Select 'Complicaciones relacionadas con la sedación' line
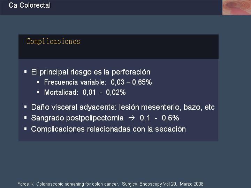 [108, 129]
